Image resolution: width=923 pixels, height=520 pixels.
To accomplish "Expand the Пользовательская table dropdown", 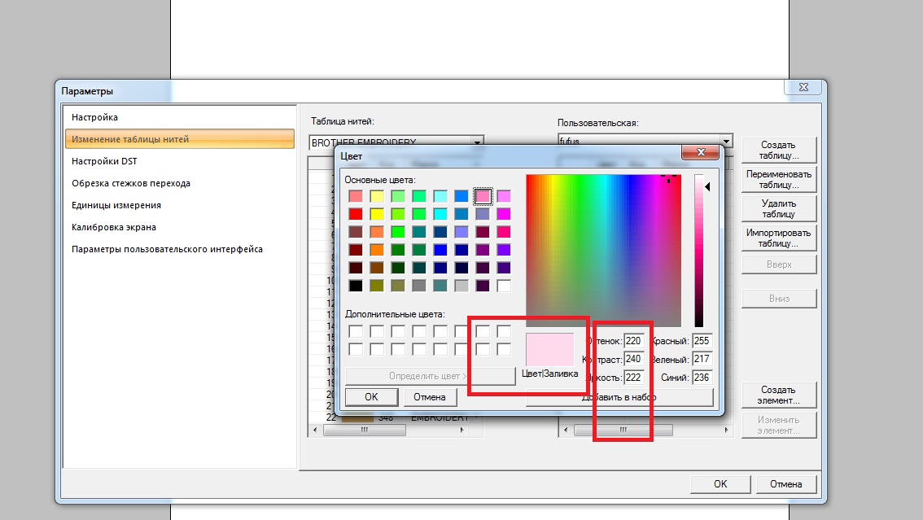I will pos(726,142).
